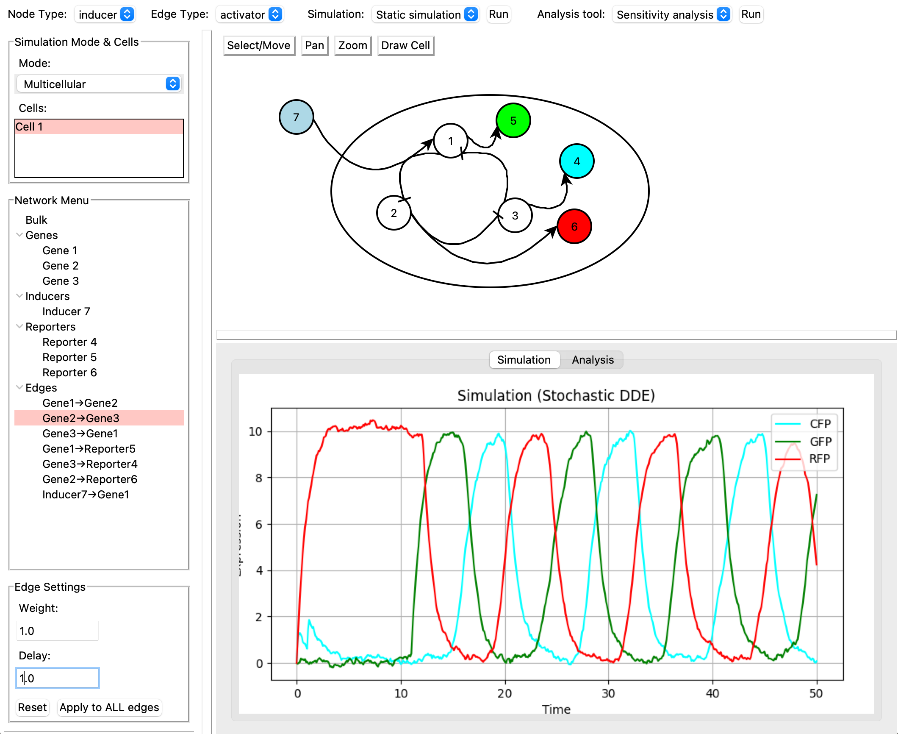Screen dimensions: 898x734
Task: Click the red reporter node 6
Action: (574, 226)
